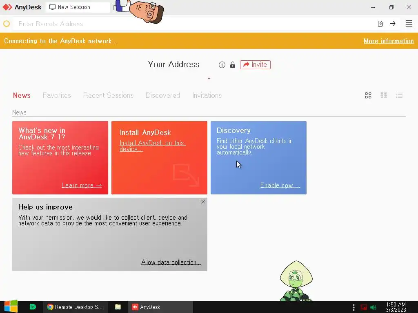This screenshot has height=313, width=418.
Task: Switch to Remote Desktop Chrome taskbar item
Action: tap(76, 307)
